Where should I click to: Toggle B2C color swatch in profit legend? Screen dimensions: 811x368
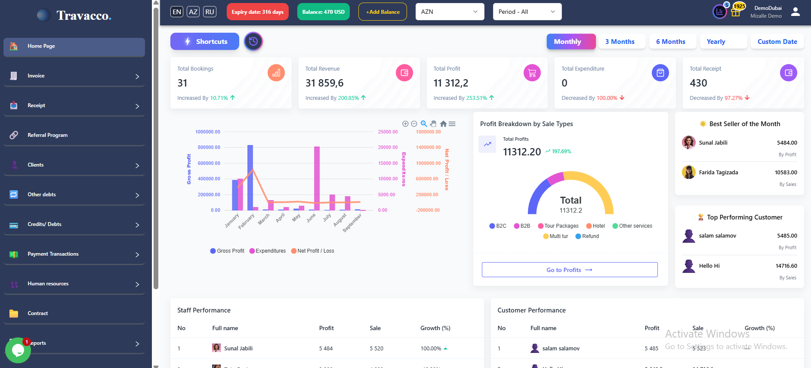pos(492,226)
